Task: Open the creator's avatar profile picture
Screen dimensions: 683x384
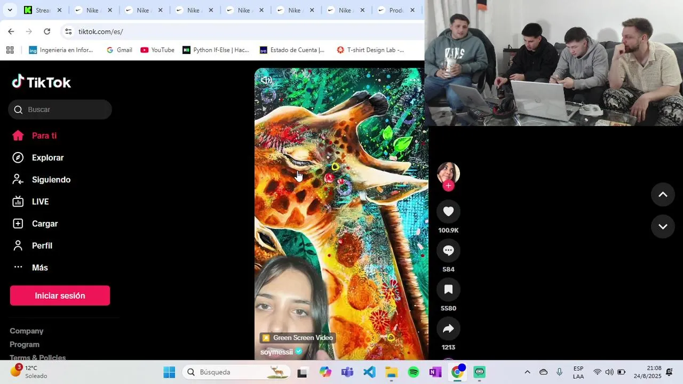Action: 448,173
